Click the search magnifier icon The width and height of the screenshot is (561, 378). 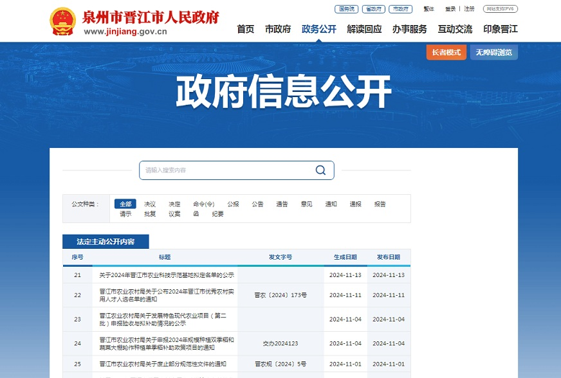(320, 170)
